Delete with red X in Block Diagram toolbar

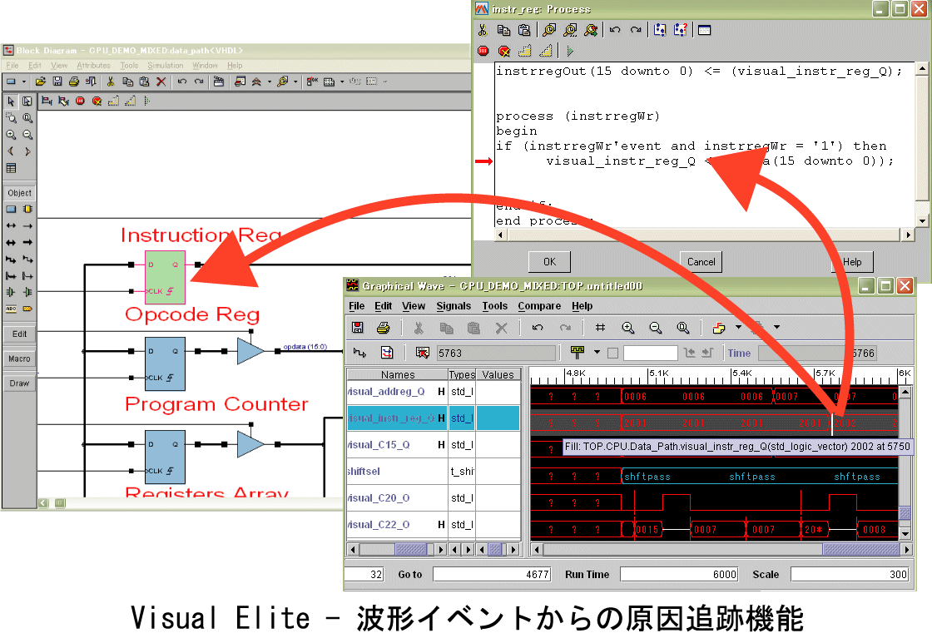pyautogui.click(x=161, y=82)
